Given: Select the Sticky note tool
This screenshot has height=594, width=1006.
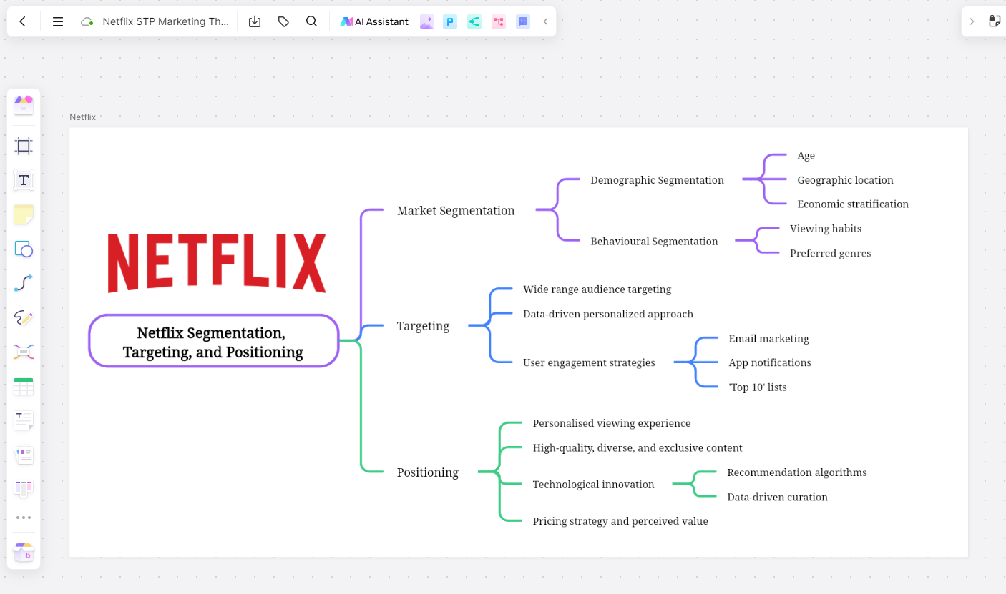Looking at the screenshot, I should click(x=24, y=214).
